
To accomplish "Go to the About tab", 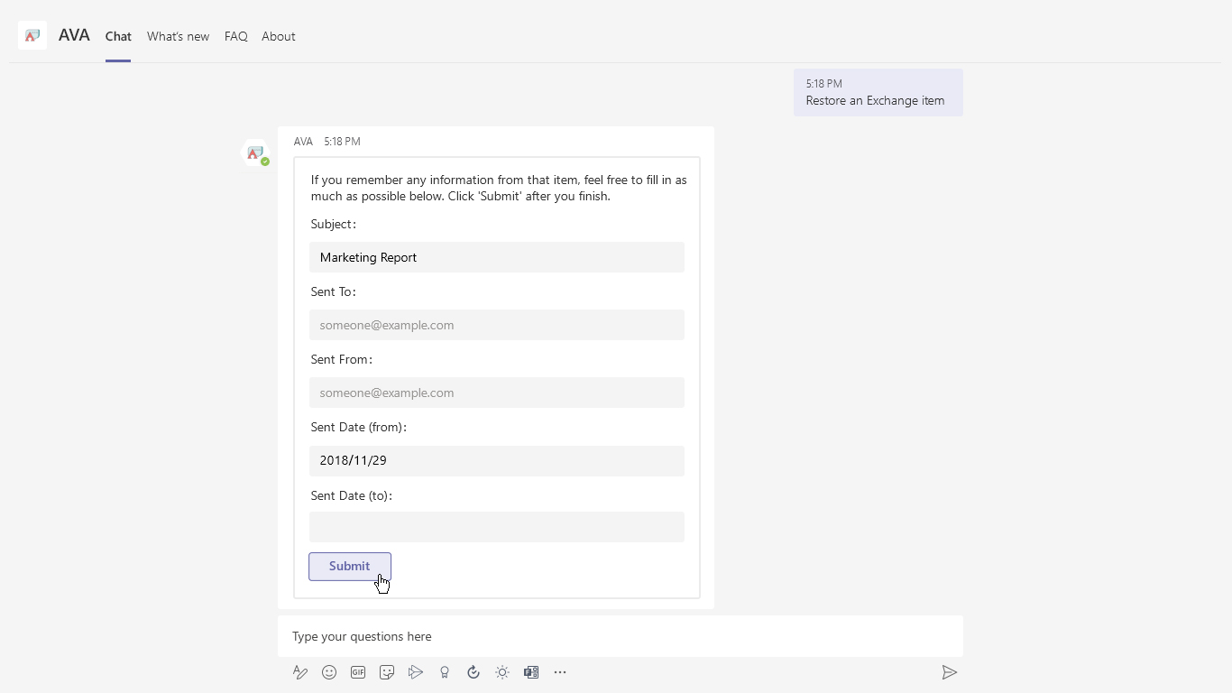I will coord(278,37).
